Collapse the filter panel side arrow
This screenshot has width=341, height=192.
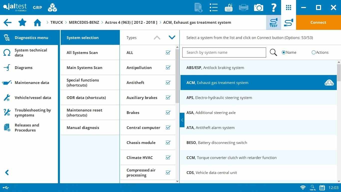182,120
